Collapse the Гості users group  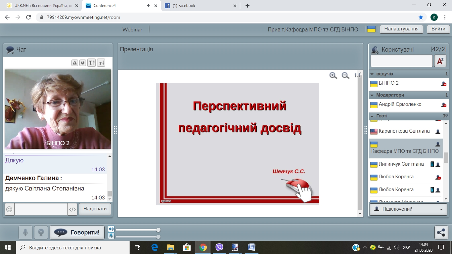point(372,116)
